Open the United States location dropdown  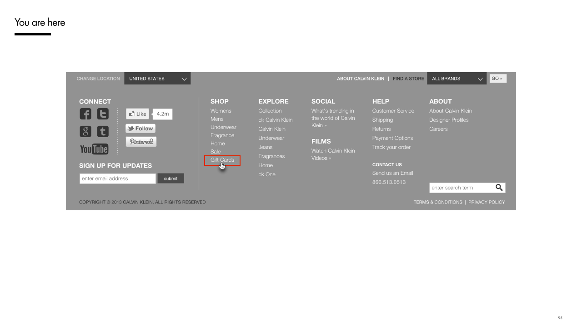(x=157, y=79)
